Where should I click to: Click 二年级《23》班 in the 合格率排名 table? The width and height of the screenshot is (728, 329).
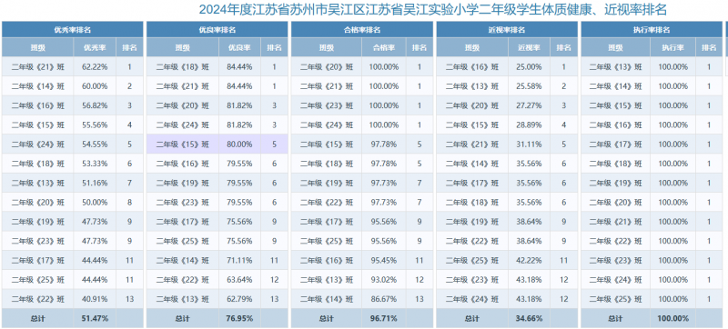coord(327,105)
